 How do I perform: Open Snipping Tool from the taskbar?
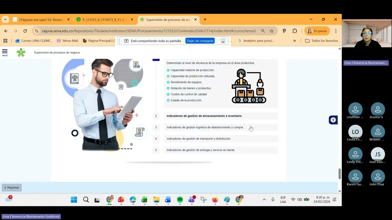(203, 200)
